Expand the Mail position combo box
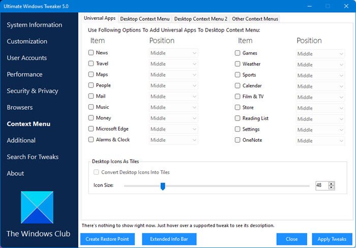The image size is (356, 248). pos(173,97)
